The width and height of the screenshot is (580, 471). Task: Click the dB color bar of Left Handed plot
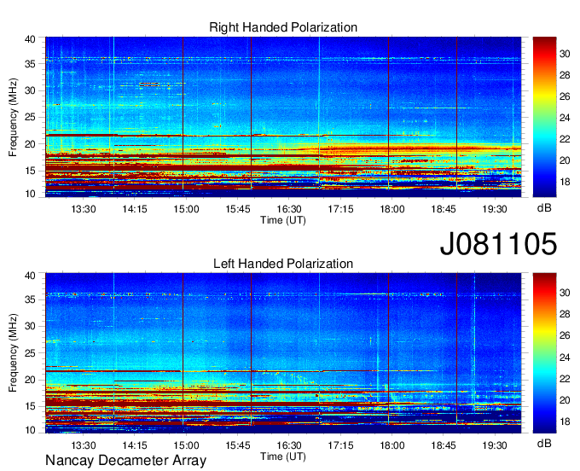pyautogui.click(x=544, y=353)
